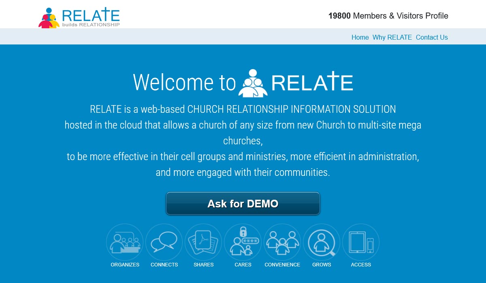Click the '19800 Members & Visitors Profile' text
Viewport: 486px width, 283px height.
[388, 16]
